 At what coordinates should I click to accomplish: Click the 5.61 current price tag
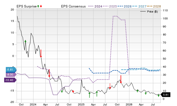165,95
